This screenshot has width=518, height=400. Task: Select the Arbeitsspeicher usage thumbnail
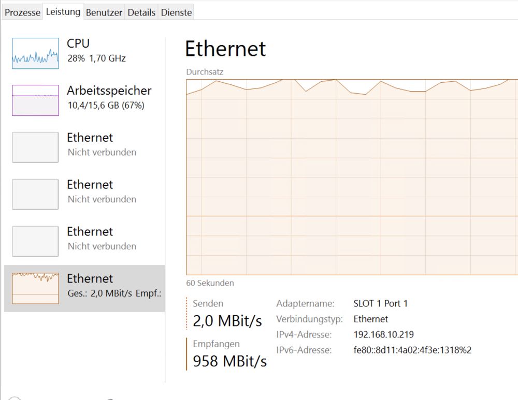coord(35,100)
